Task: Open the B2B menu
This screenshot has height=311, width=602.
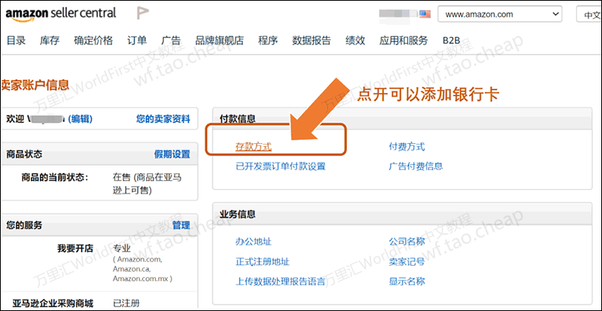Action: (x=451, y=41)
